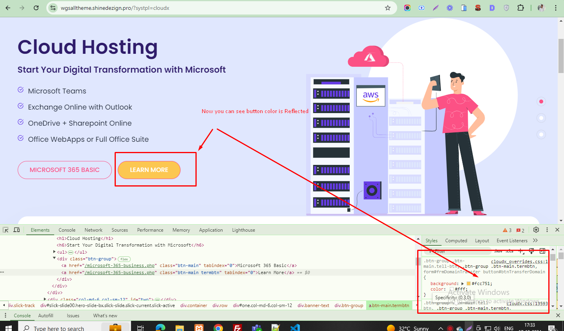Collapse the div btn-group node
Viewport: 564px width, 331px height.
tap(55, 258)
